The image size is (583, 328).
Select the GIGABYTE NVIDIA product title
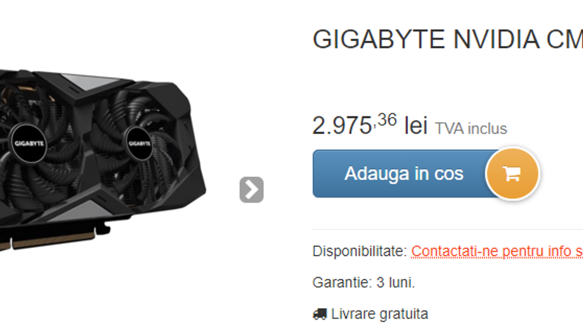pos(448,39)
